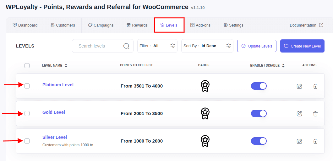This screenshot has height=161, width=333.
Task: Switch to the Campaigns tab
Action: tap(101, 25)
